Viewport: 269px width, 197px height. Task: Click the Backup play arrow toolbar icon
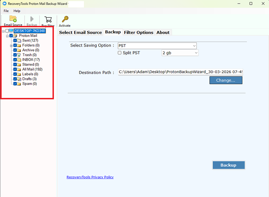tap(32, 19)
